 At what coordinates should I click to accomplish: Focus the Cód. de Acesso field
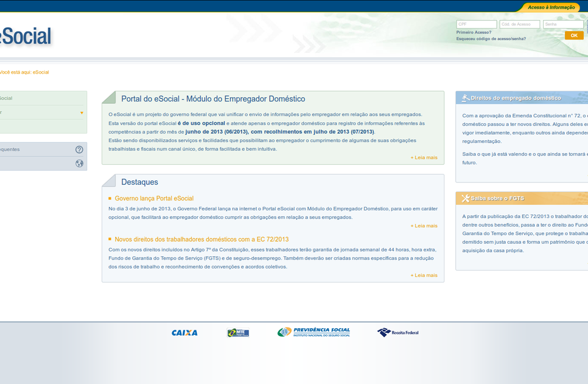(x=520, y=24)
